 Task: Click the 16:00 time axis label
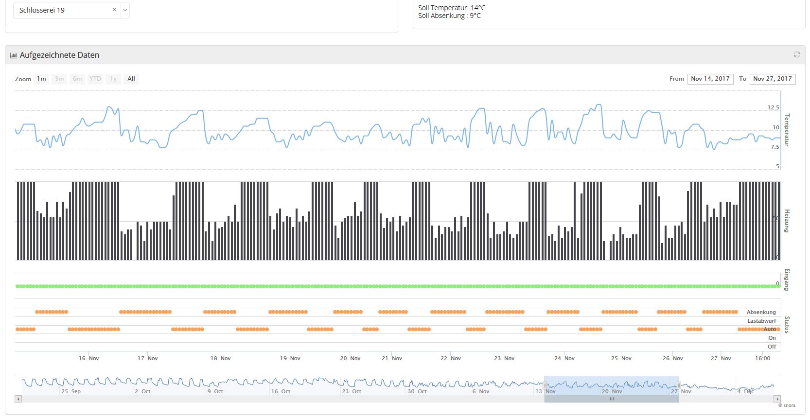point(763,358)
